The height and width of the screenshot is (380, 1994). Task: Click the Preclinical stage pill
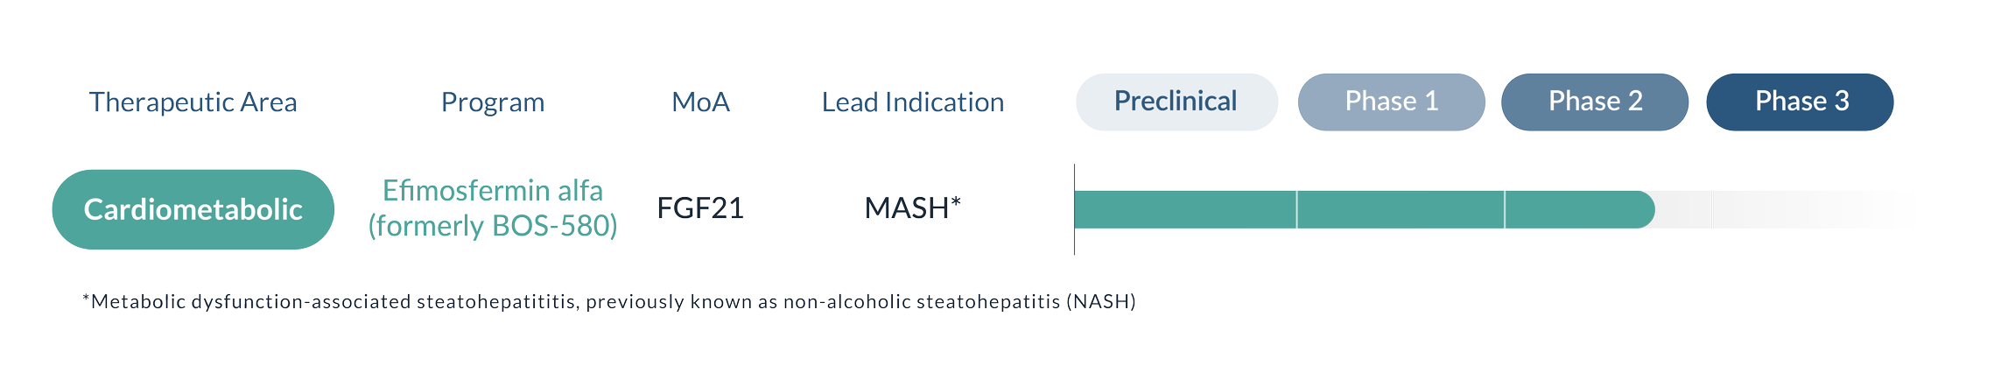click(x=1176, y=102)
